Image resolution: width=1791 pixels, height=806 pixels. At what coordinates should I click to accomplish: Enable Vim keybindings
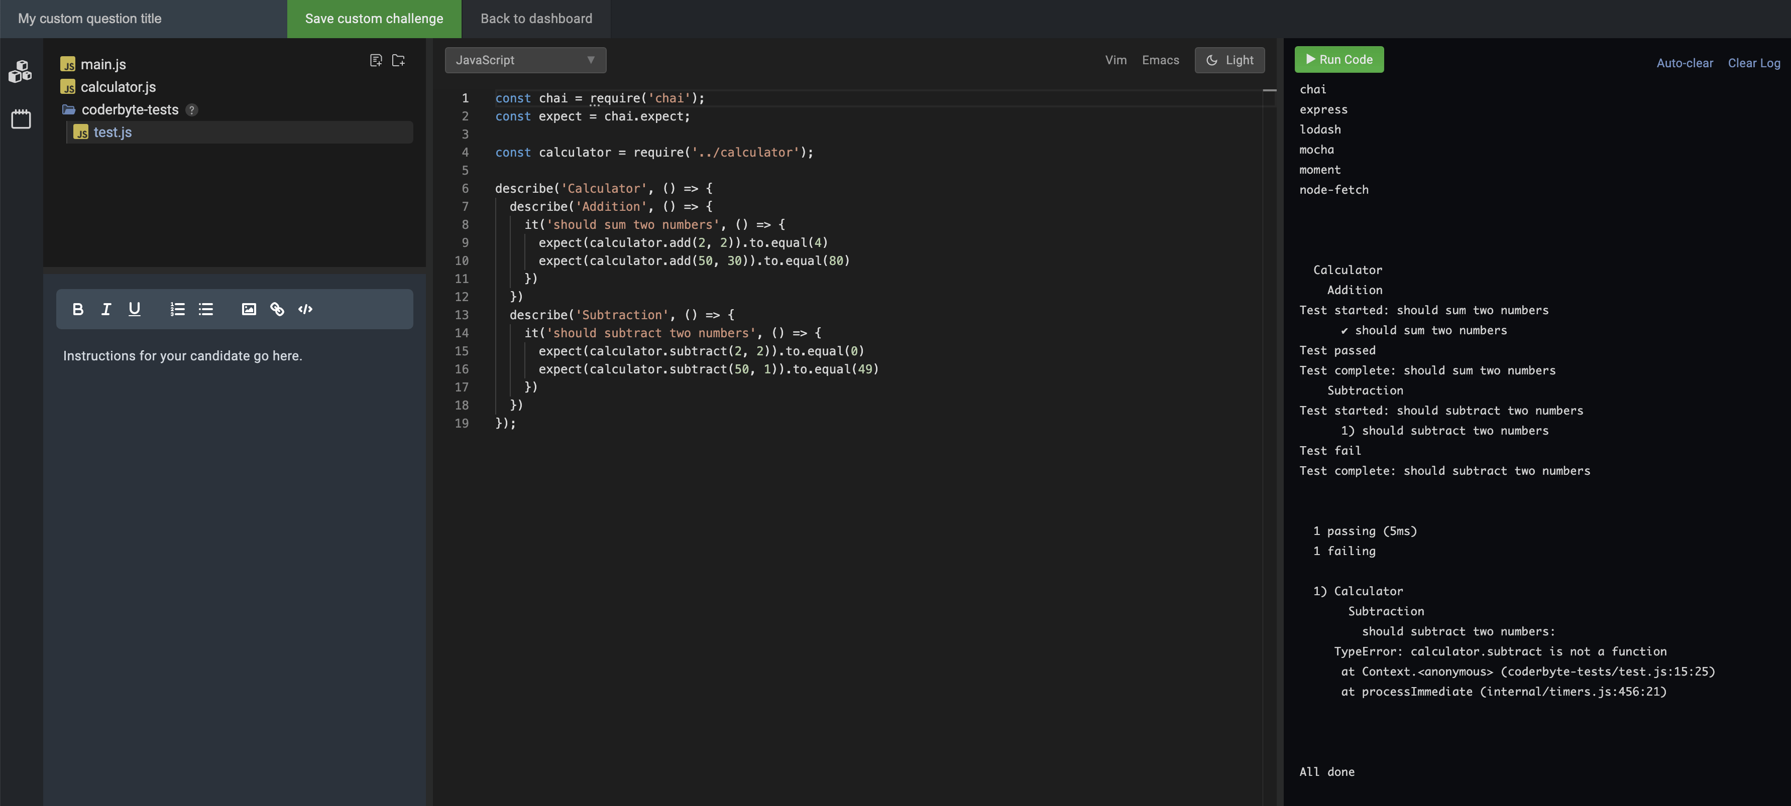(x=1115, y=60)
